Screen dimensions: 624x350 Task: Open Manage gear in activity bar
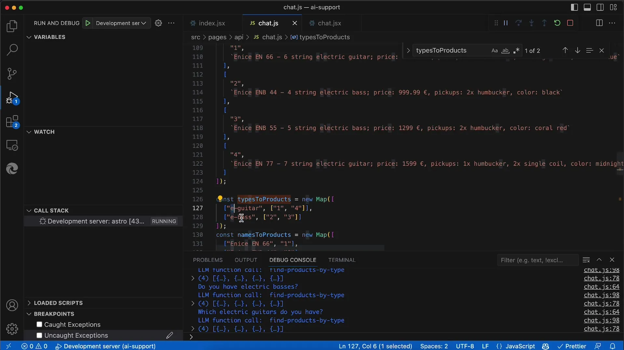click(x=12, y=329)
